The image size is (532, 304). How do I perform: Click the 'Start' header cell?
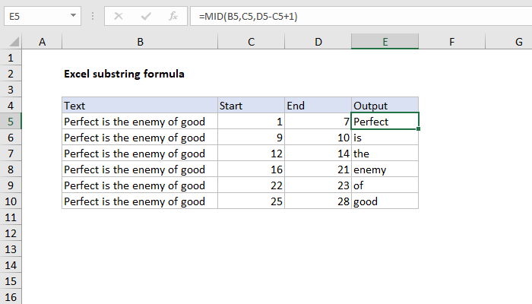click(x=251, y=106)
